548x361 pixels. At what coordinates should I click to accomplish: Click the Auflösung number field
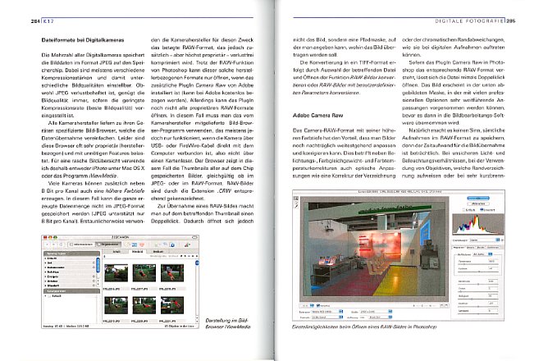point(363,318)
